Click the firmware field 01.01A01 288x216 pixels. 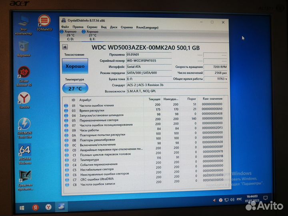149,55
